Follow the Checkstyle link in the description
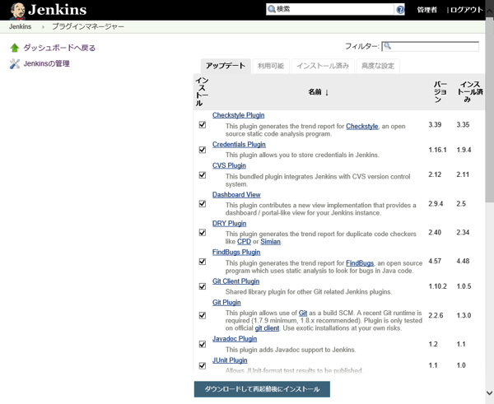This screenshot has width=494, height=404. [x=362, y=126]
